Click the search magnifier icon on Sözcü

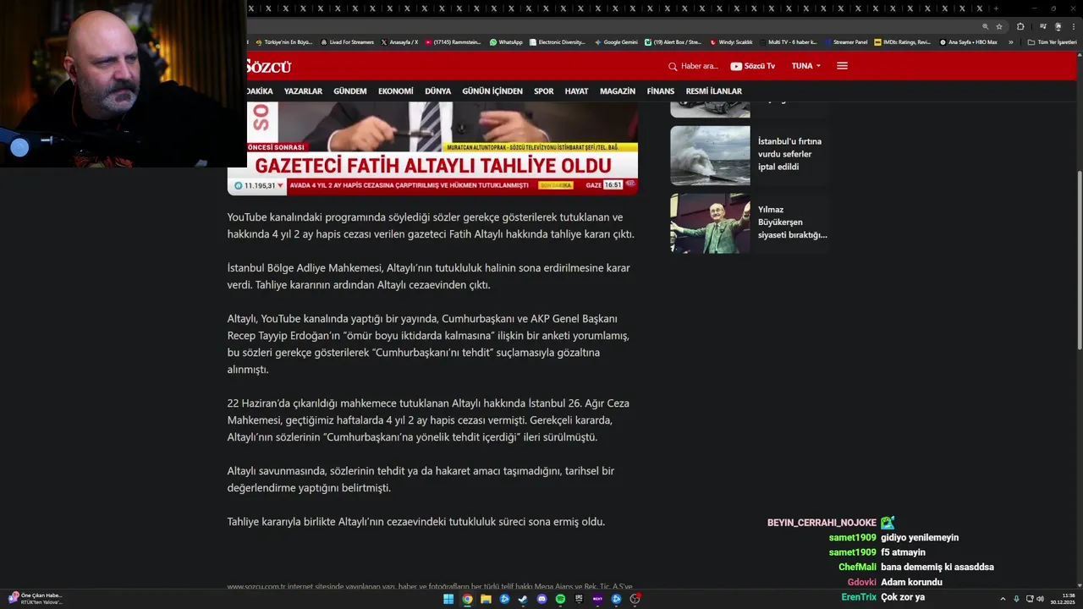[673, 66]
